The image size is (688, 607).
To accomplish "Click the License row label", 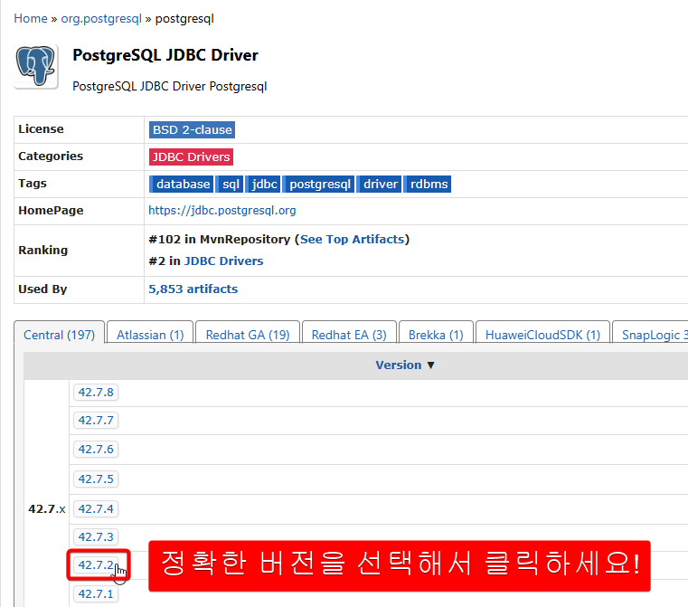I will coord(41,129).
